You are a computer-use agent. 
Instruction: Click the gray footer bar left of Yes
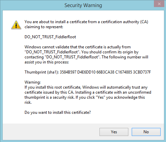tap(51, 132)
